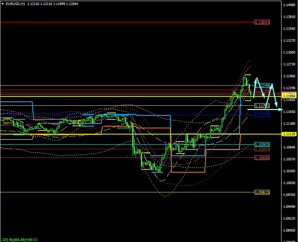Image resolution: width=298 pixels, height=242 pixels.
Task: Select the cyan 1.12249 price label
Action: tap(263, 86)
